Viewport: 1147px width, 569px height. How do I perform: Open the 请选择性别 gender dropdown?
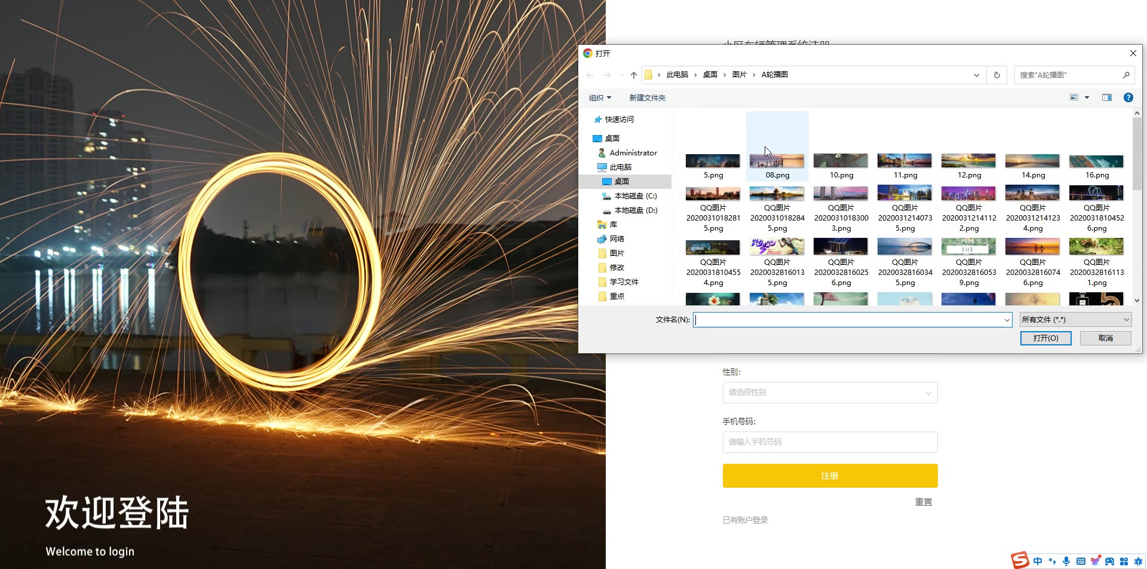point(830,393)
